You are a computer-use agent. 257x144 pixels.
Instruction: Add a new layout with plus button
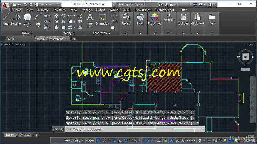pos(36,135)
